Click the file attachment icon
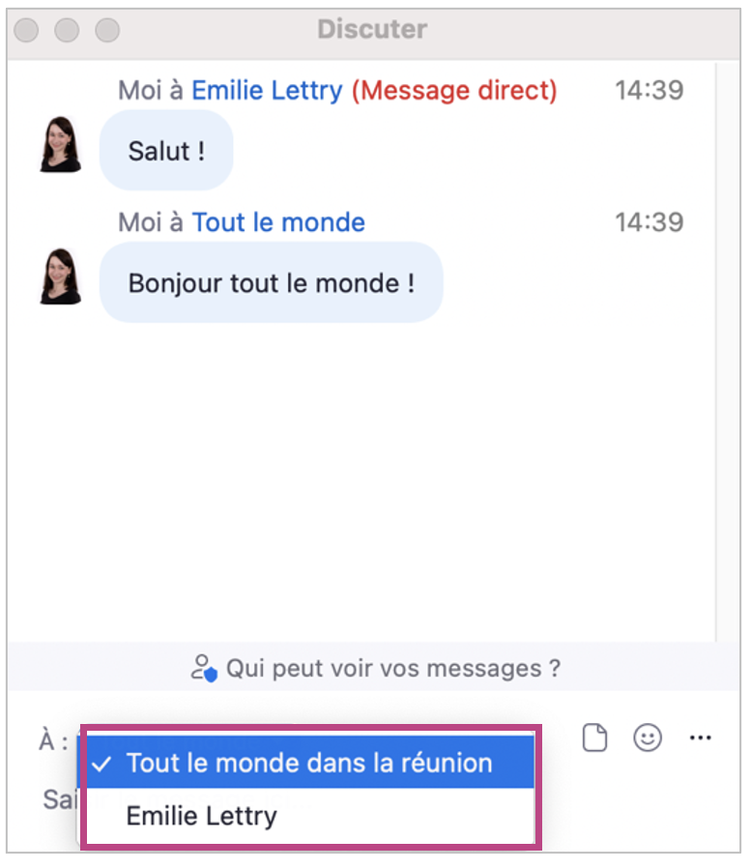Screen dimensions: 750x868 pos(595,739)
